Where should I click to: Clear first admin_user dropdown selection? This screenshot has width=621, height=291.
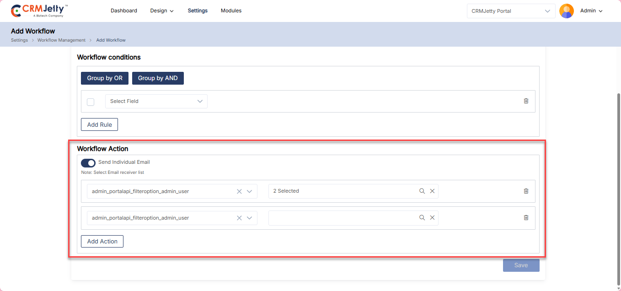[239, 192]
